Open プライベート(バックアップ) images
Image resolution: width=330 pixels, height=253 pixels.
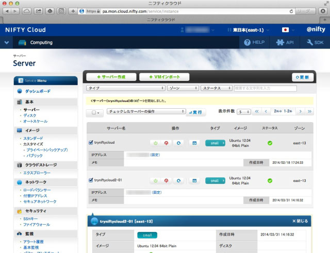pyautogui.click(x=47, y=150)
